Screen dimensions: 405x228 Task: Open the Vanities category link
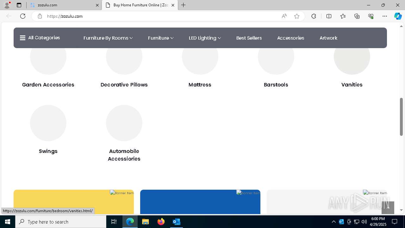(352, 85)
